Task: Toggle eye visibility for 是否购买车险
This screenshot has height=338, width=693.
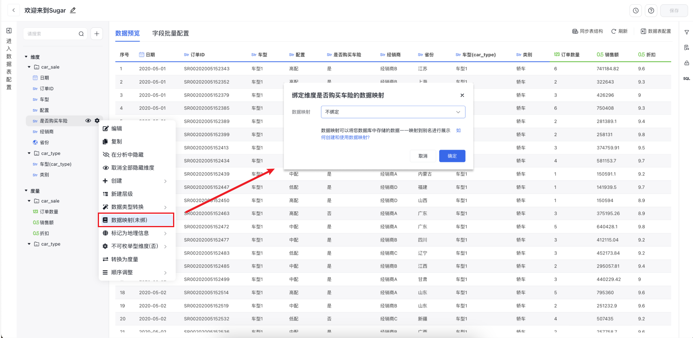Action: point(88,121)
